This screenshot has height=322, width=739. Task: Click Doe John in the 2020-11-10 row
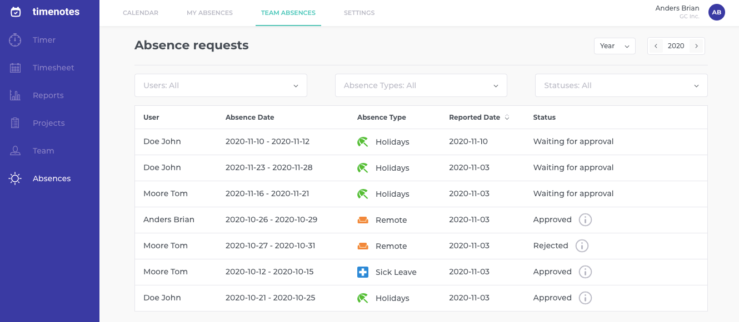tap(162, 141)
